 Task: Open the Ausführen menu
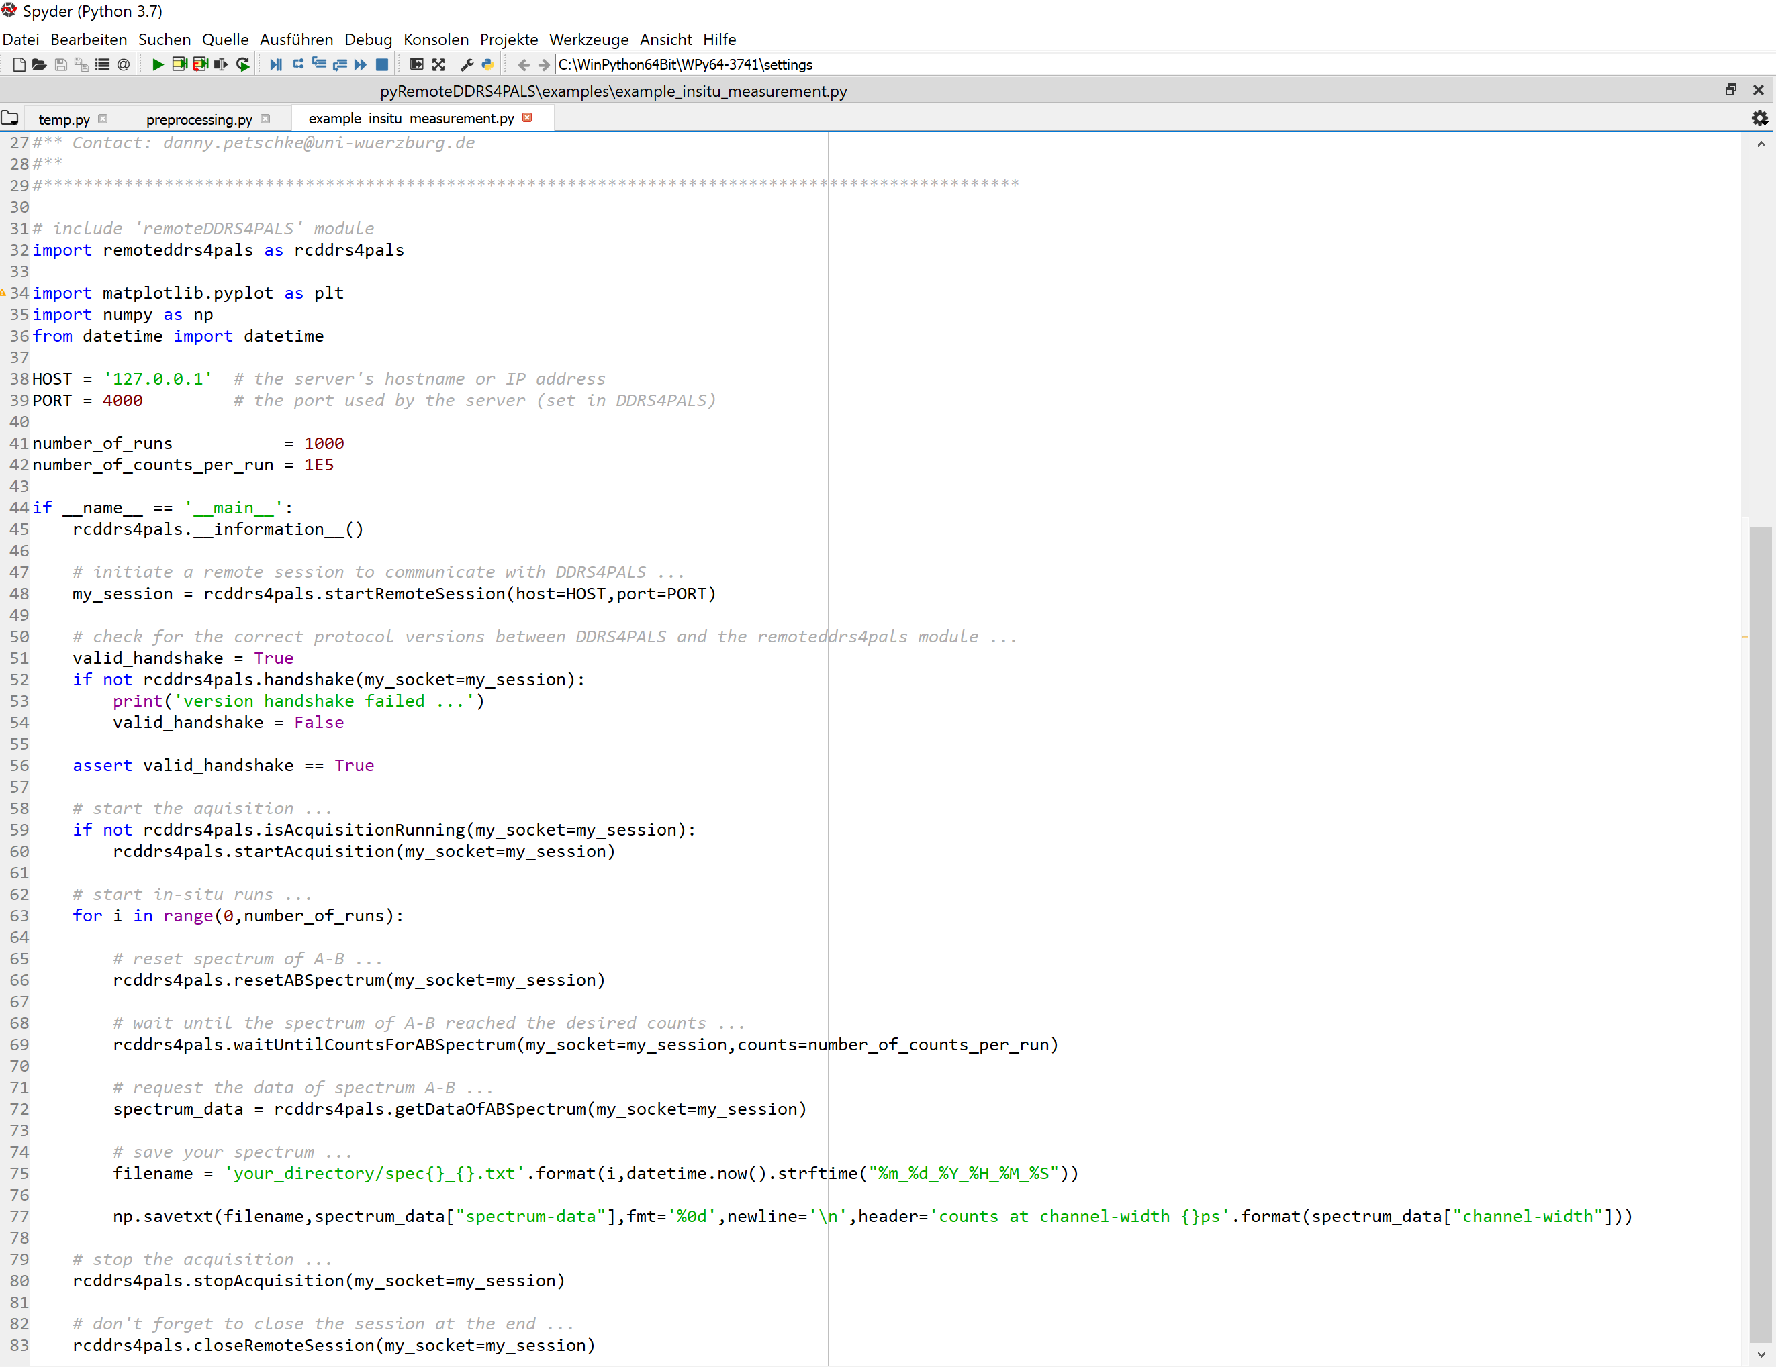coord(296,39)
